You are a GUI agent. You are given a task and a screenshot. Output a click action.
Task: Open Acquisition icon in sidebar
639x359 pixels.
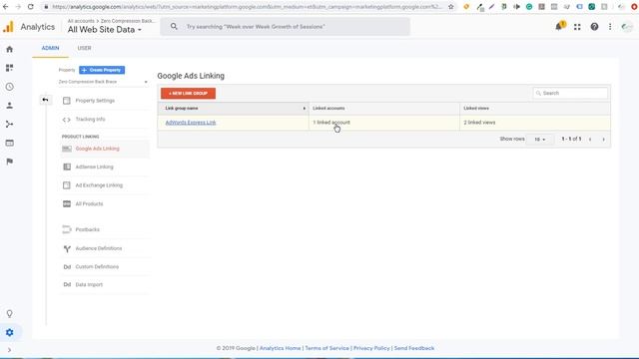point(9,124)
